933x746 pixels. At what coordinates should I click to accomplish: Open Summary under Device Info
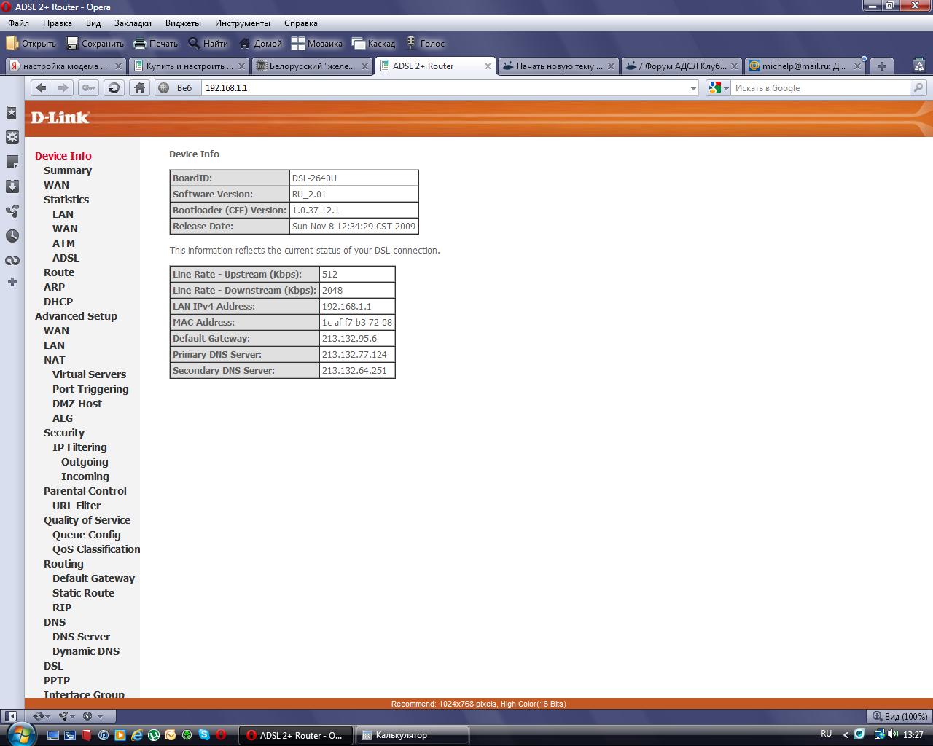click(68, 170)
